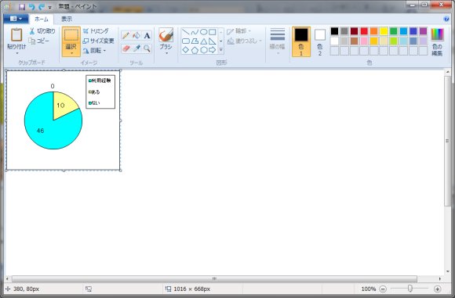
Task: Click the Undo arrow in the title bar
Action: [x=32, y=7]
